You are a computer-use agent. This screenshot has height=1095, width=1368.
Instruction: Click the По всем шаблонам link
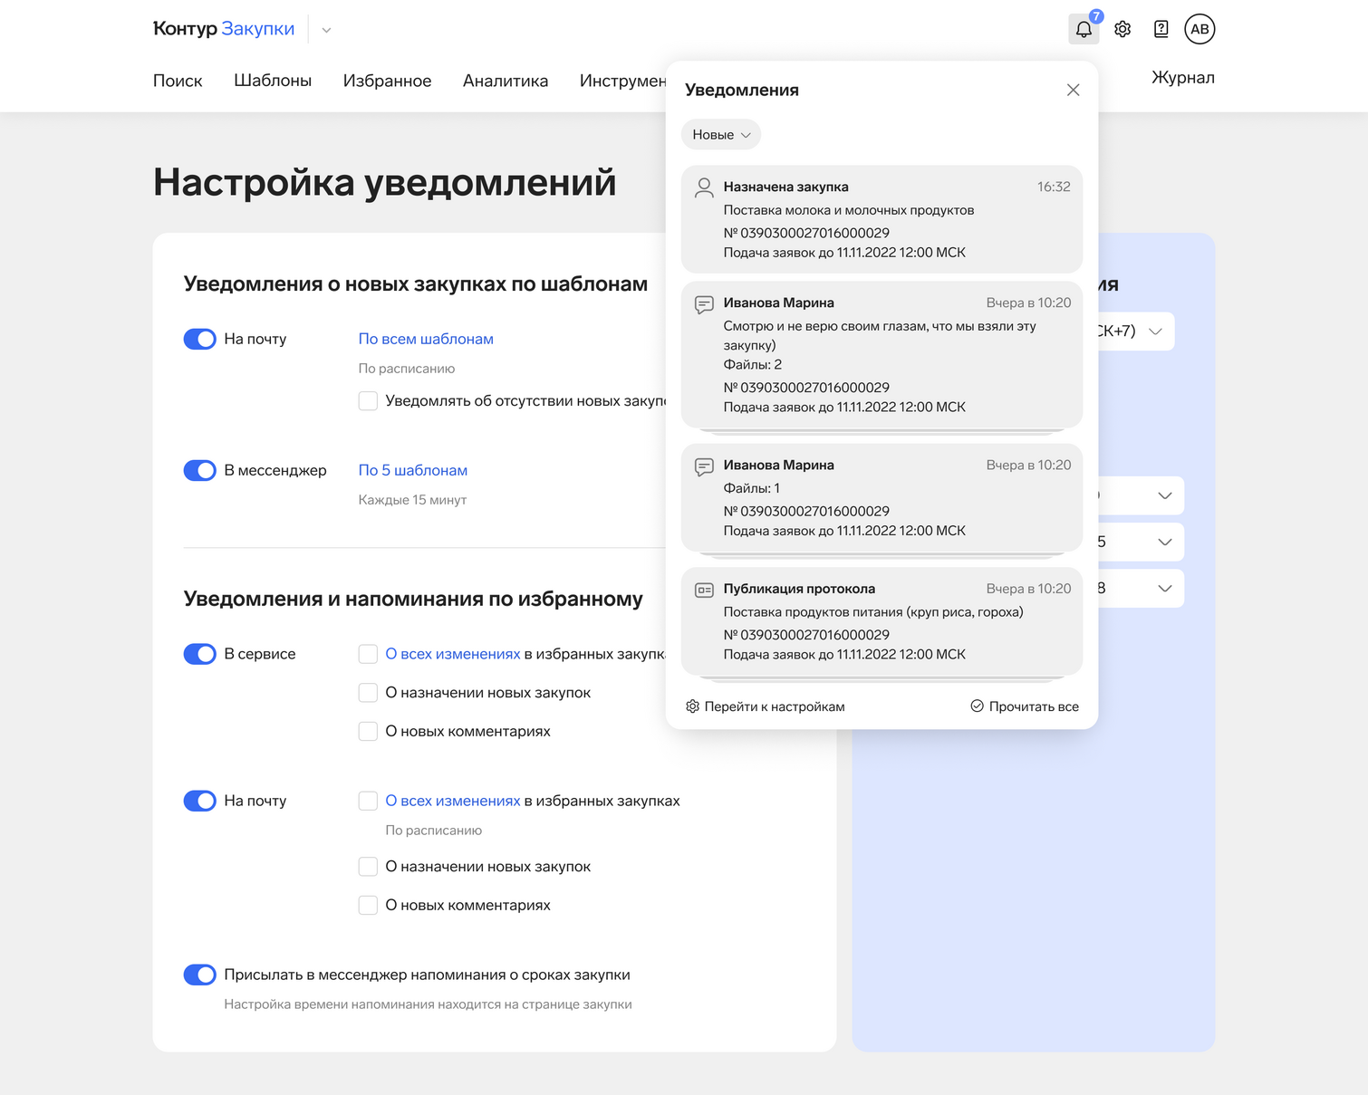426,339
